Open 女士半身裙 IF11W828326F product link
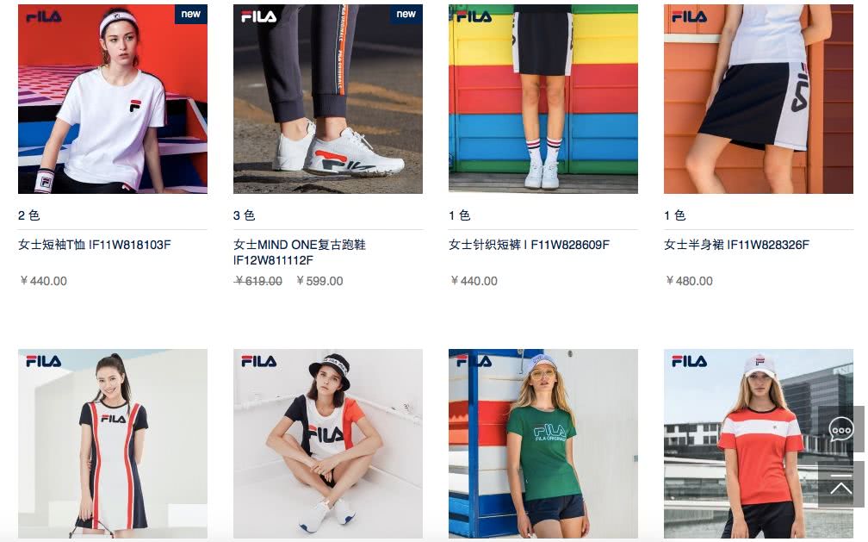The image size is (868, 542). [x=737, y=245]
